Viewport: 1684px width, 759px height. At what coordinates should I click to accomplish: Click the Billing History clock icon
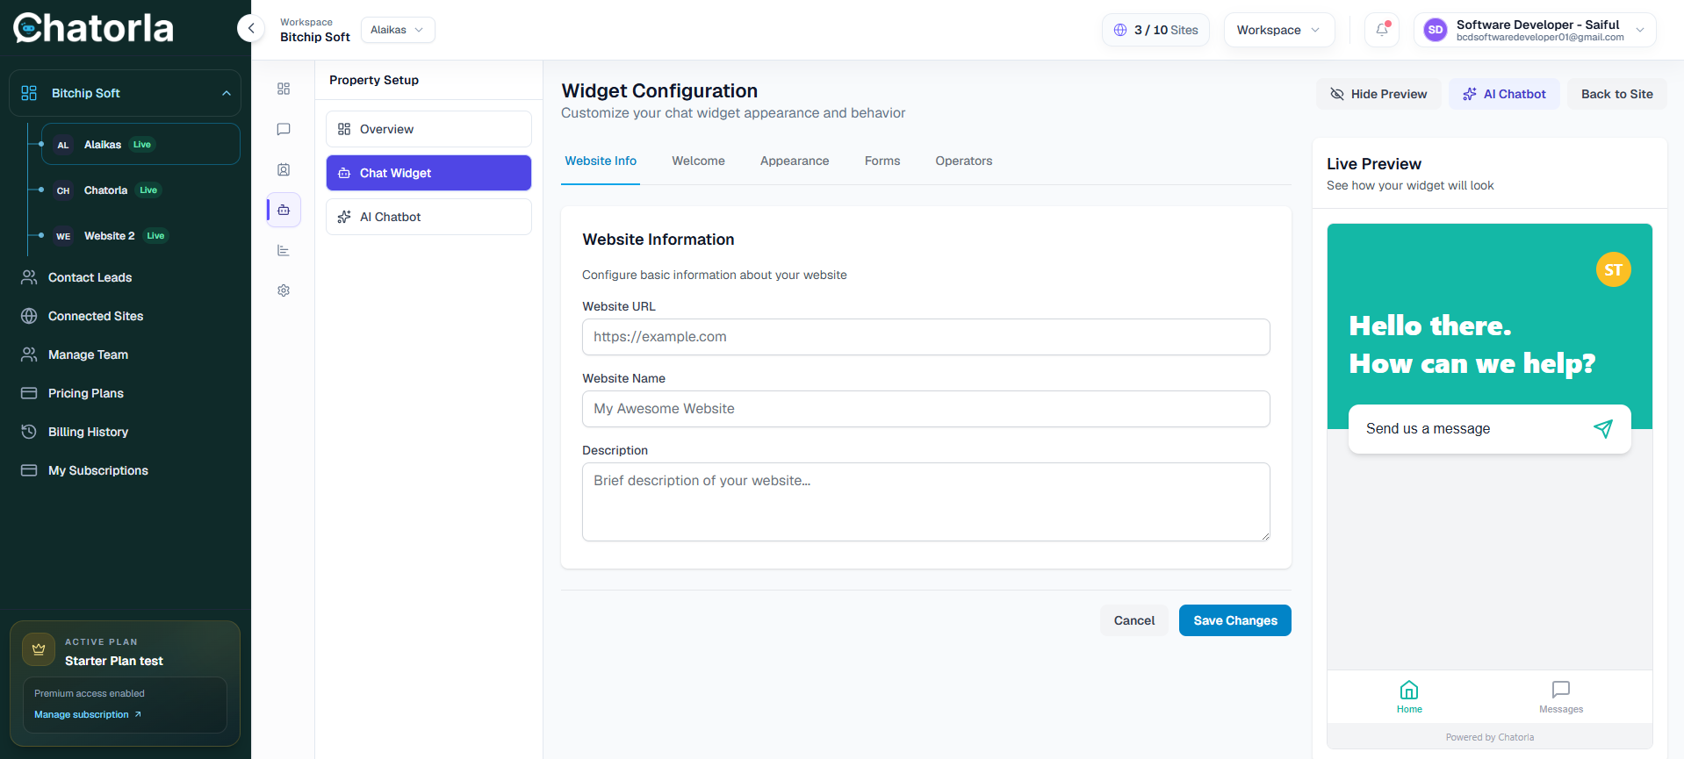click(29, 432)
